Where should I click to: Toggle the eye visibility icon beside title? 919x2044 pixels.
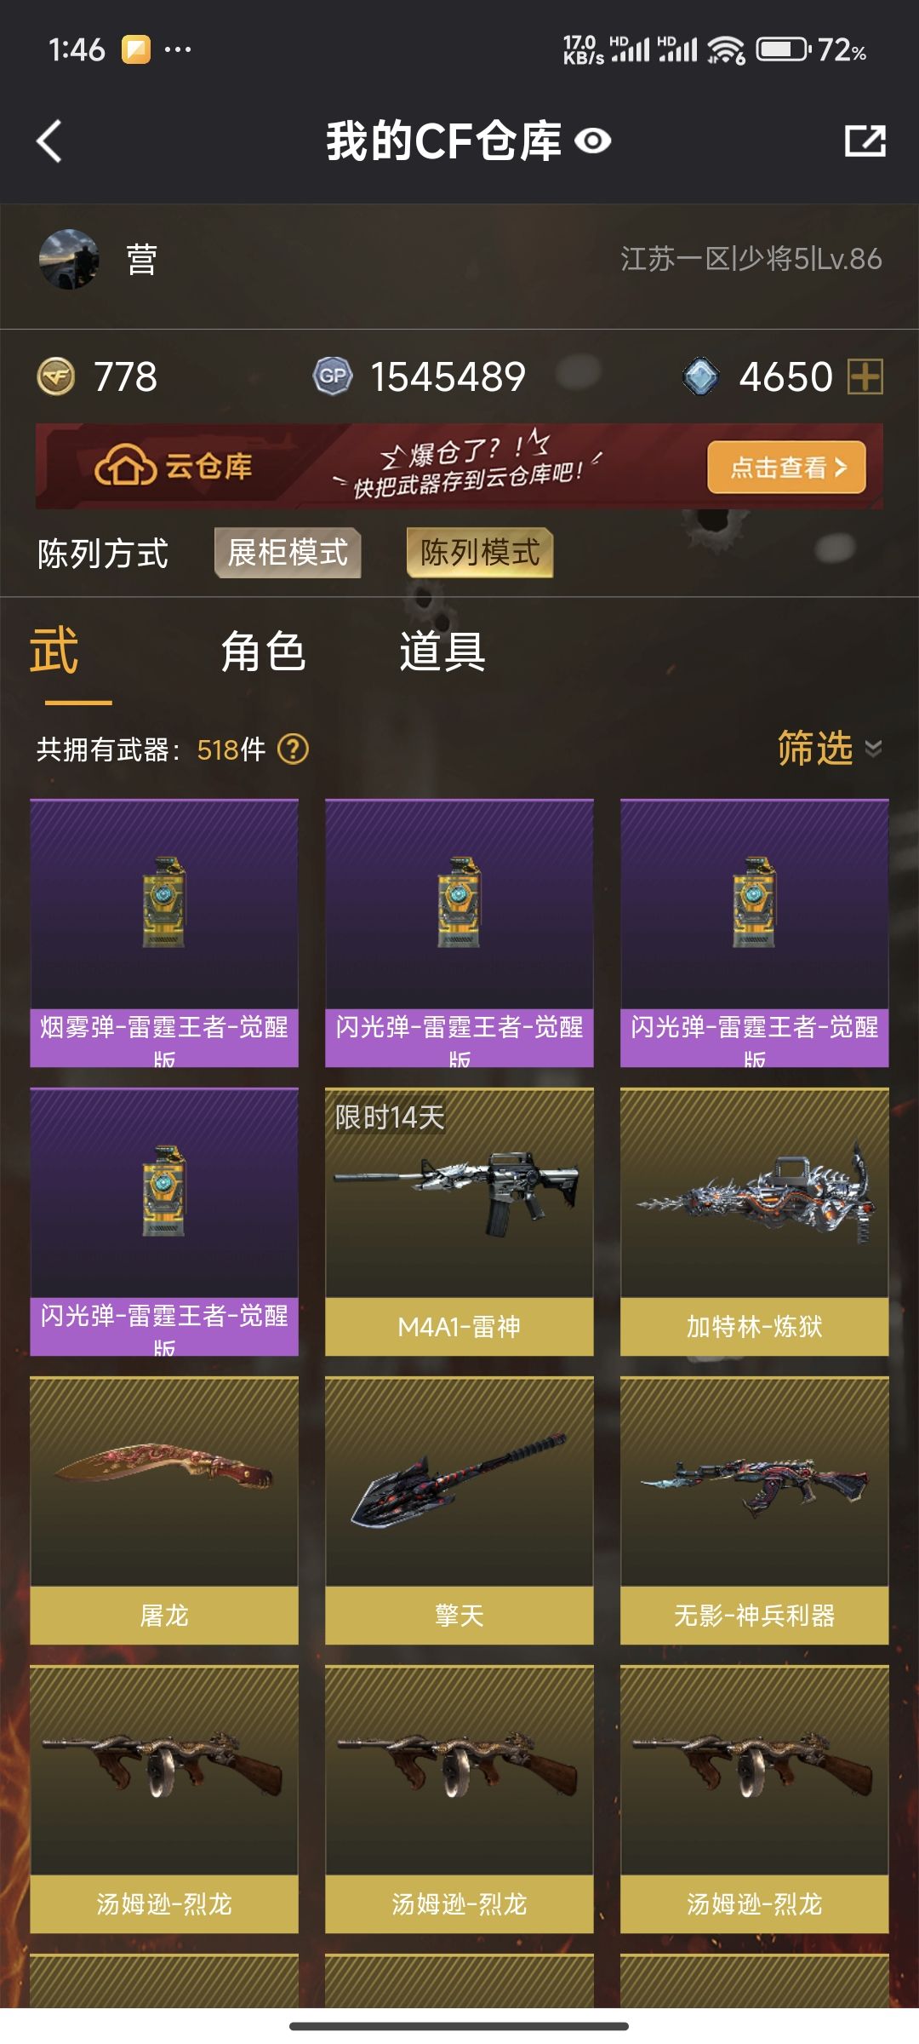click(593, 141)
